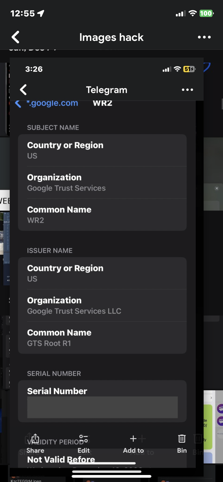This screenshot has height=482, width=223.
Task: Move image to Bin trash icon
Action: [182, 439]
